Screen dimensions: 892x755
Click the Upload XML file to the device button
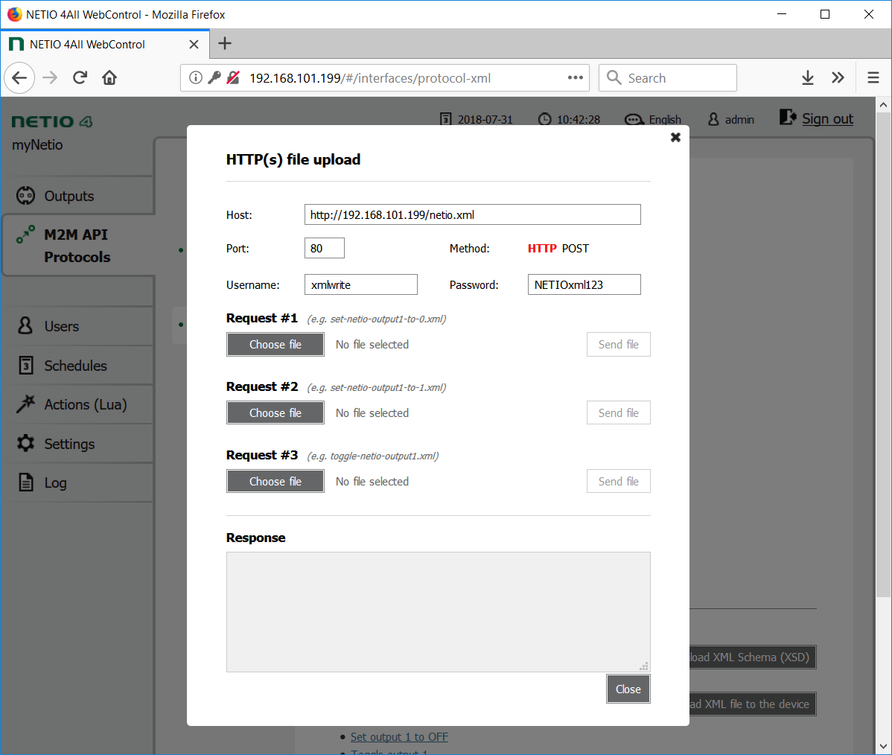pos(753,704)
